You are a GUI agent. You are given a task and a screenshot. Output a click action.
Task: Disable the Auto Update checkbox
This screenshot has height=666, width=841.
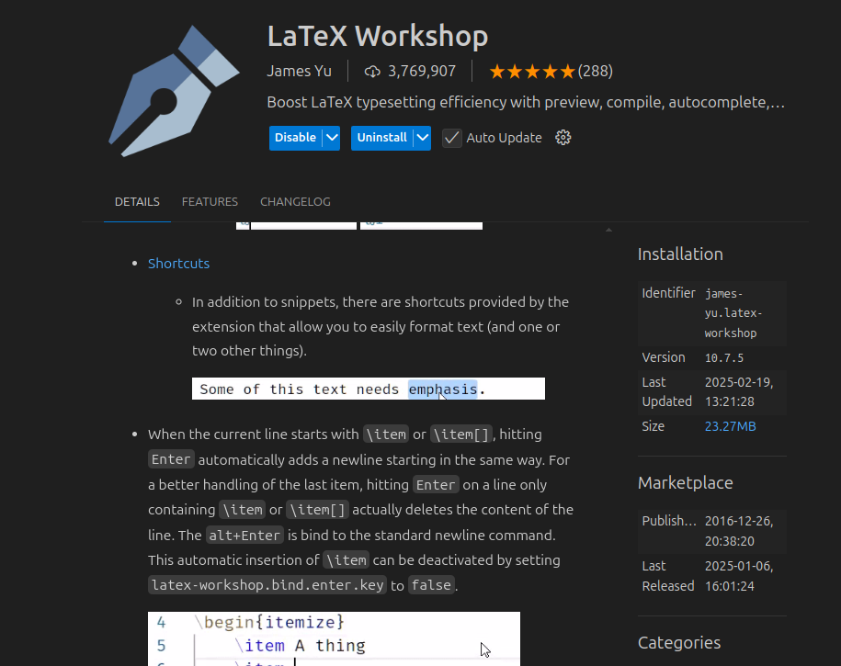coord(451,137)
